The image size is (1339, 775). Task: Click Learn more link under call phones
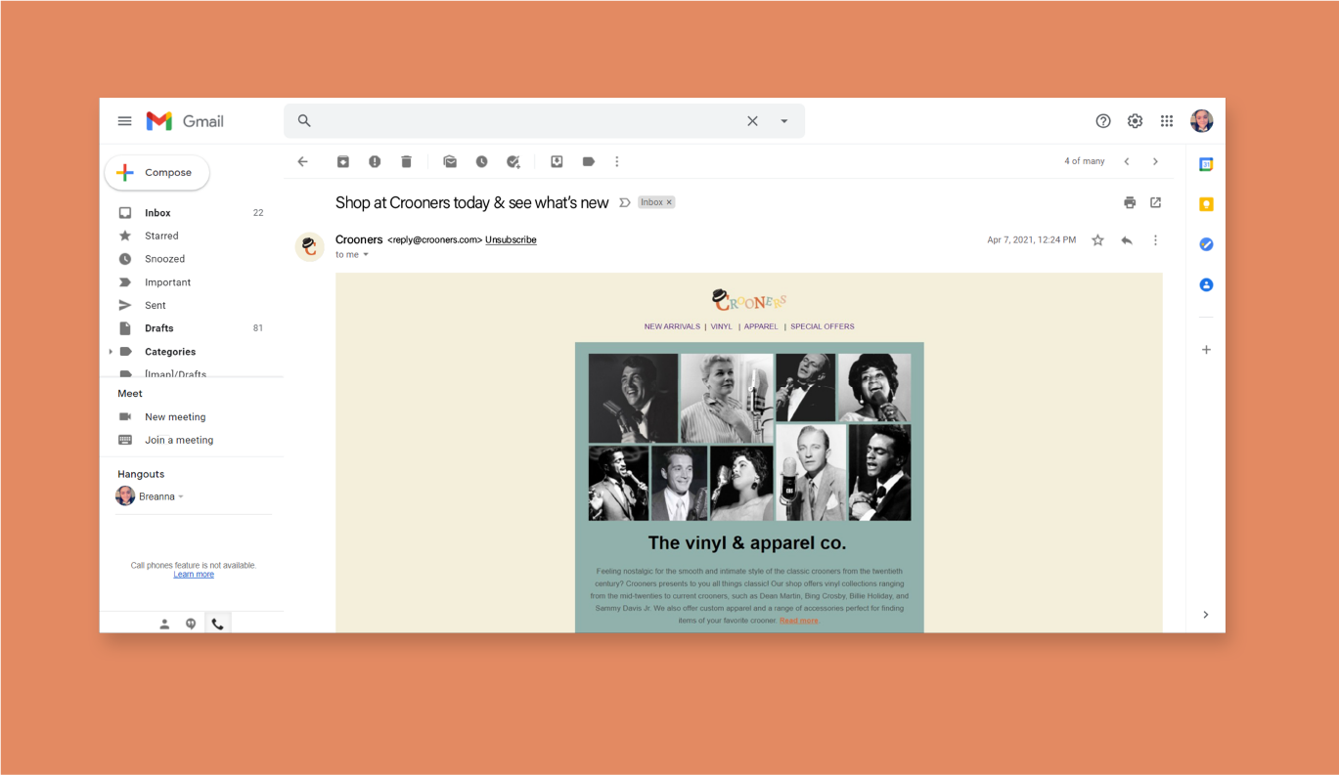click(x=194, y=575)
